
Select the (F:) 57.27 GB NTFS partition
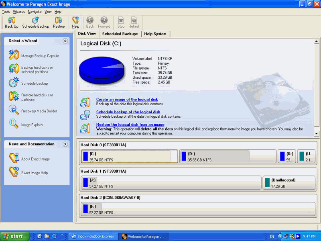click(198, 209)
